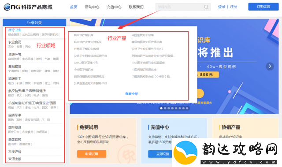Open the 民航 subcategory

[28, 96]
